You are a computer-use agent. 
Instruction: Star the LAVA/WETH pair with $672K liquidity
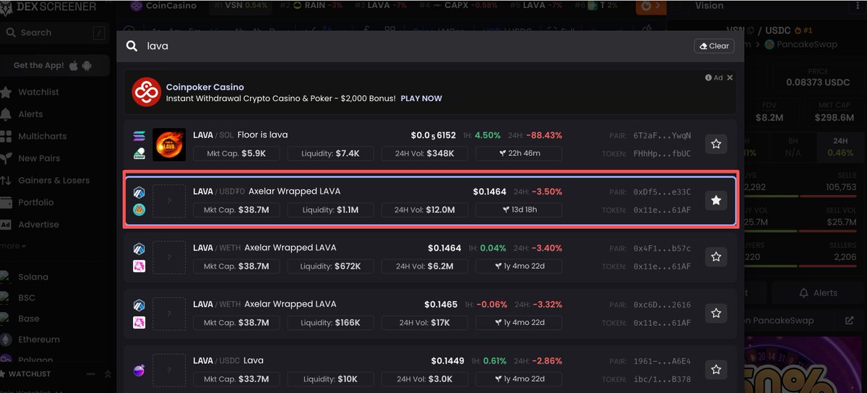pos(716,256)
